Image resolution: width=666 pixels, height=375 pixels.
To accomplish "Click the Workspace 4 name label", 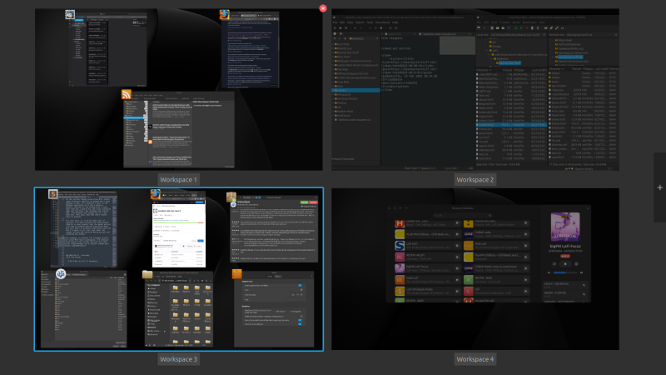I will pos(475,359).
